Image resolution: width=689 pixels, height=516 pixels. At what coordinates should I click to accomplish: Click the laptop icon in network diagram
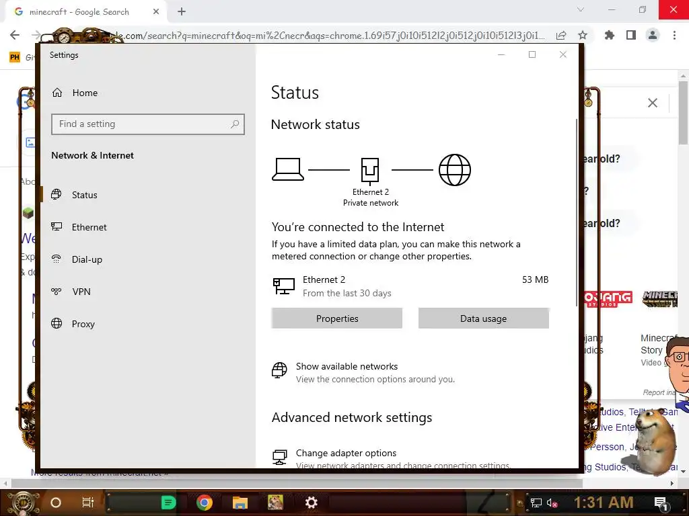pyautogui.click(x=288, y=169)
